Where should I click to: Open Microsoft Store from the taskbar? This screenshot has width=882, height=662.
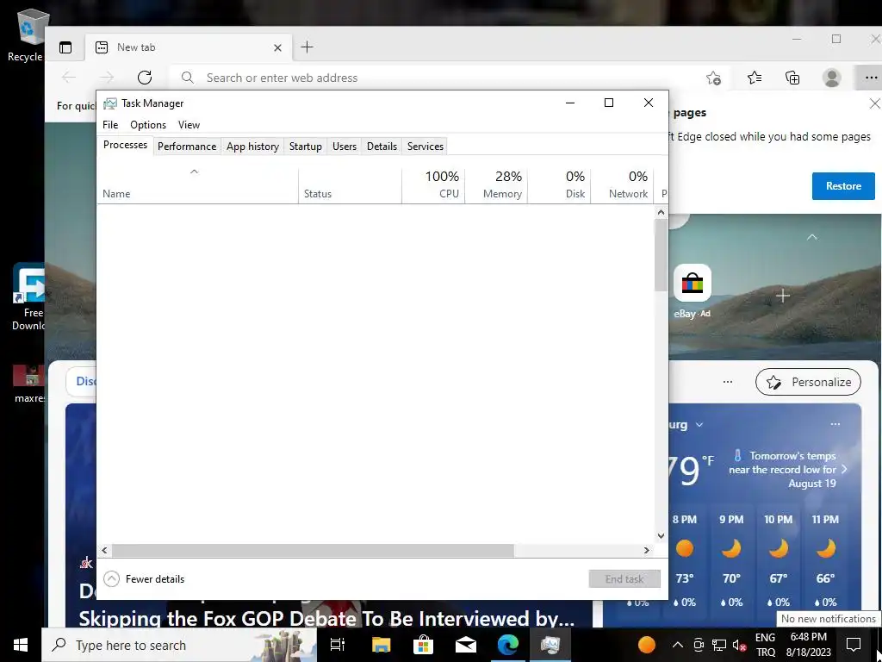tap(423, 645)
